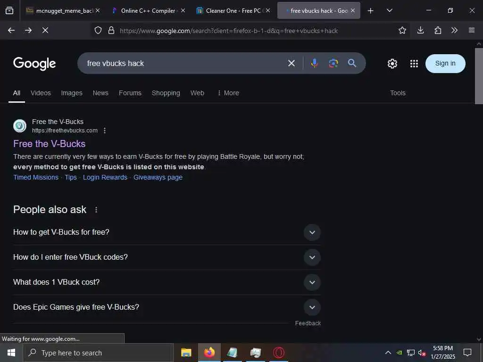This screenshot has height=362, width=483.
Task: Select the Web search filter
Action: (x=197, y=93)
